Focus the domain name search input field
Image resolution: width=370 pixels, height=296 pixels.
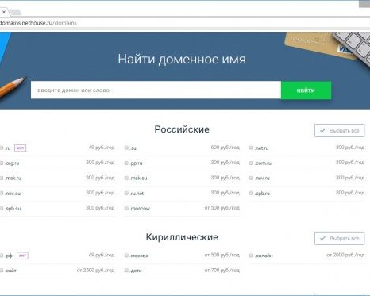156,90
